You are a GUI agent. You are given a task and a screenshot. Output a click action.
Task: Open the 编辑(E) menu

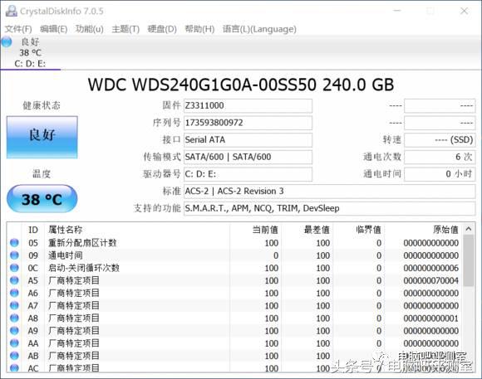click(x=54, y=29)
